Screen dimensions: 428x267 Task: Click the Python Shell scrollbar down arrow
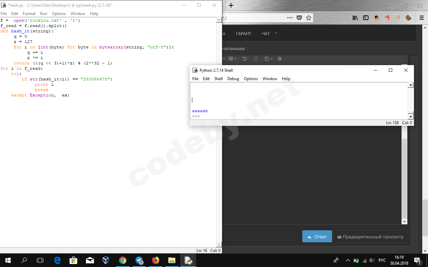[411, 116]
